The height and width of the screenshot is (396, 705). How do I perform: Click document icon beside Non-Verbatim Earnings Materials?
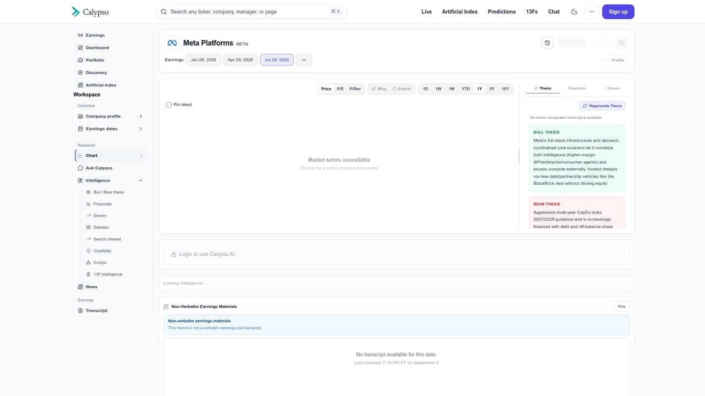166,306
